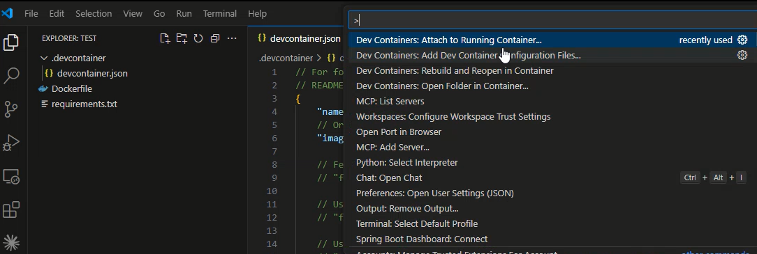The width and height of the screenshot is (757, 254).
Task: Open the Selection menu
Action: point(94,13)
